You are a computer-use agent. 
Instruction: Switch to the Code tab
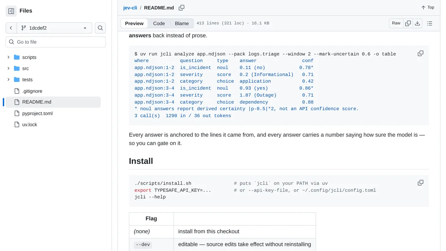click(159, 23)
